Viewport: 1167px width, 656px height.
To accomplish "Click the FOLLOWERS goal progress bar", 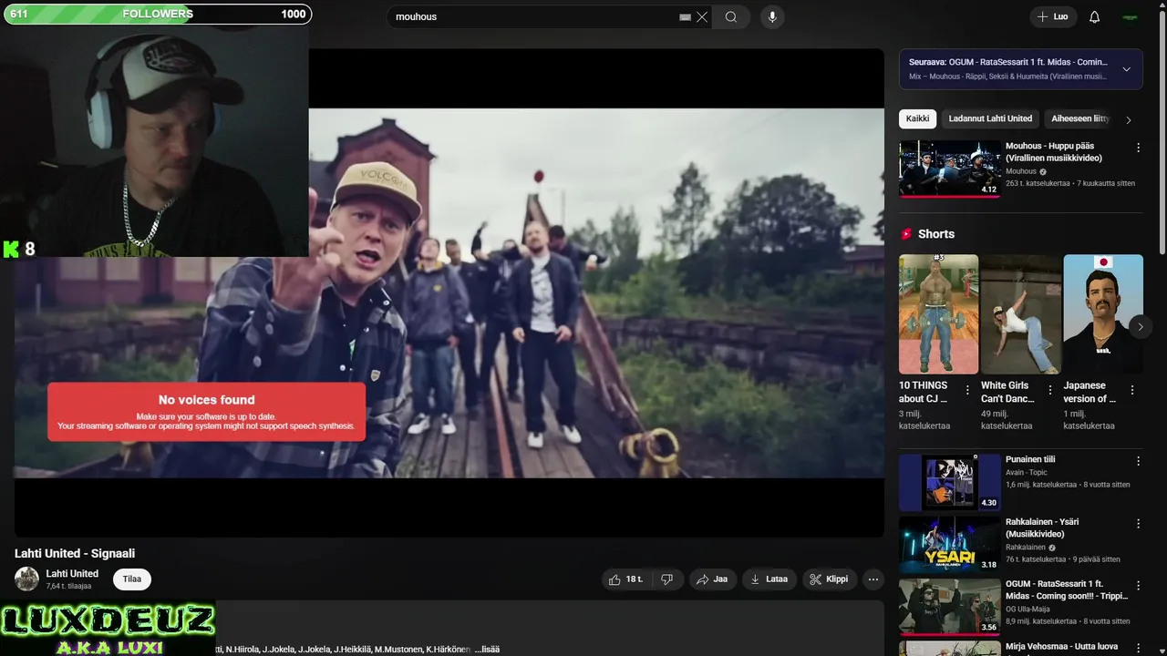I will coord(157,14).
